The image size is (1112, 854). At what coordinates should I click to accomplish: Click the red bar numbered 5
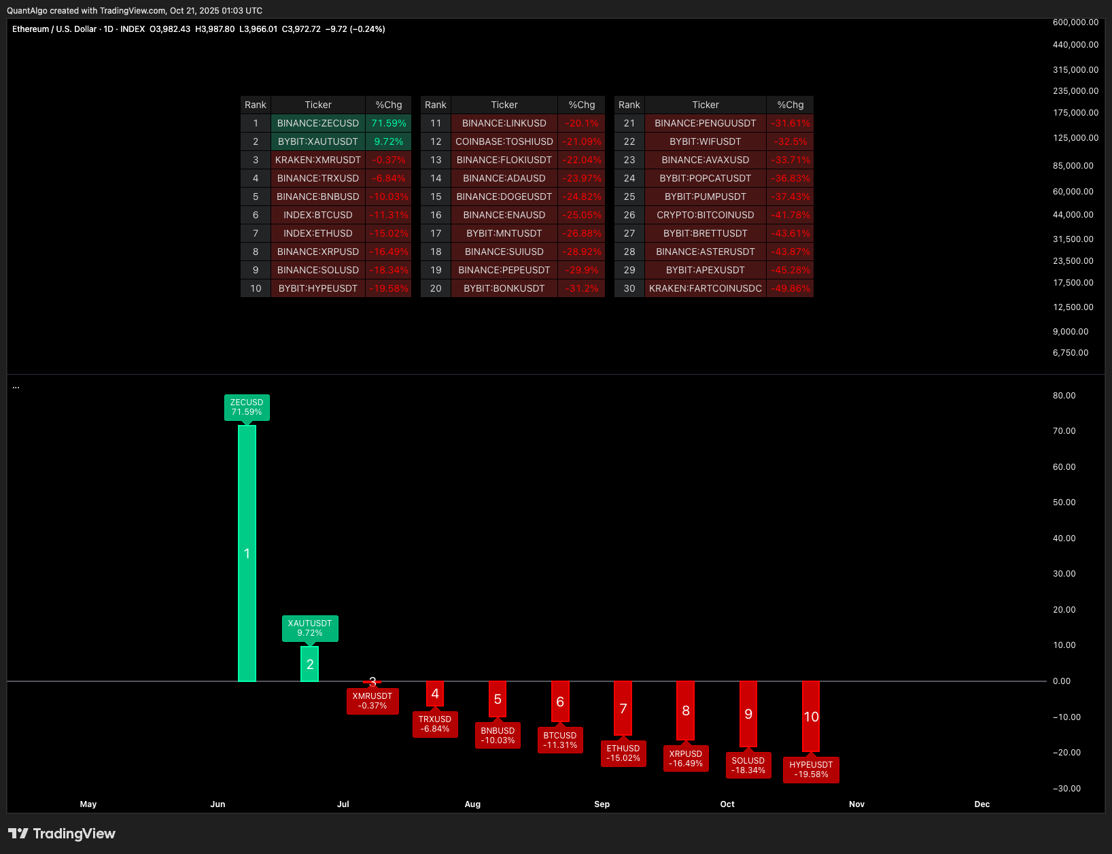pos(498,699)
